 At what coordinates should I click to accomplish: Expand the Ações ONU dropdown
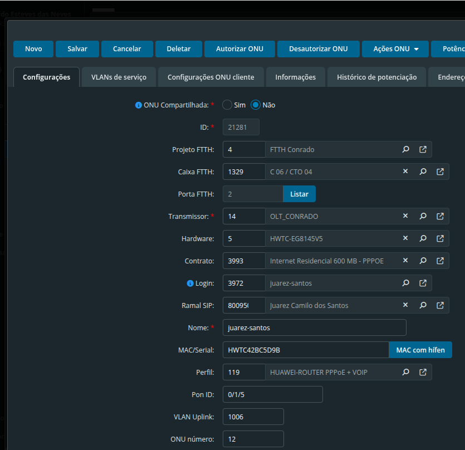click(x=395, y=49)
